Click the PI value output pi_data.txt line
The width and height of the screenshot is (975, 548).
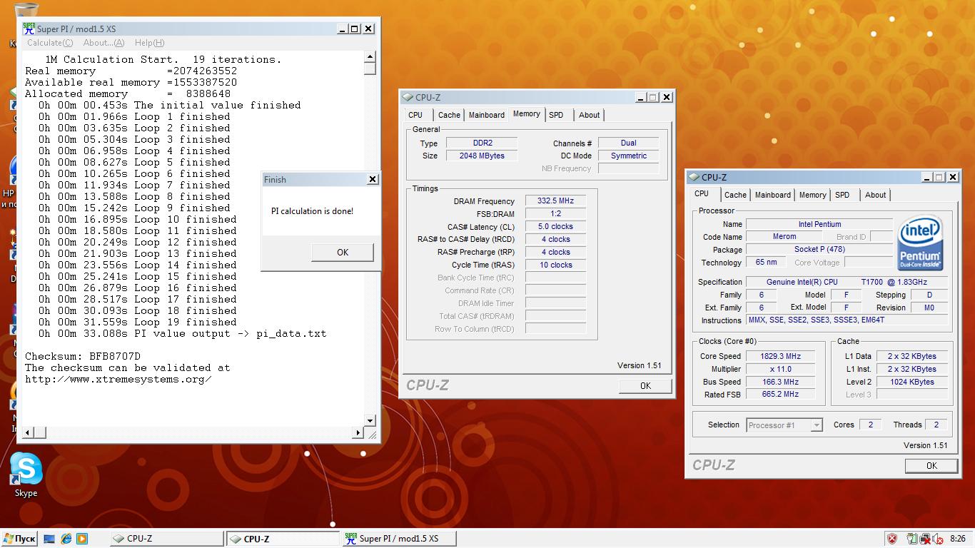[x=183, y=333]
